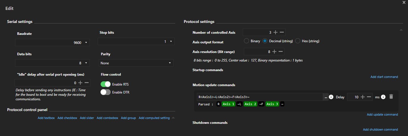Screen dimensions: 408x136
Task: Click Add group link
Action: (128, 118)
